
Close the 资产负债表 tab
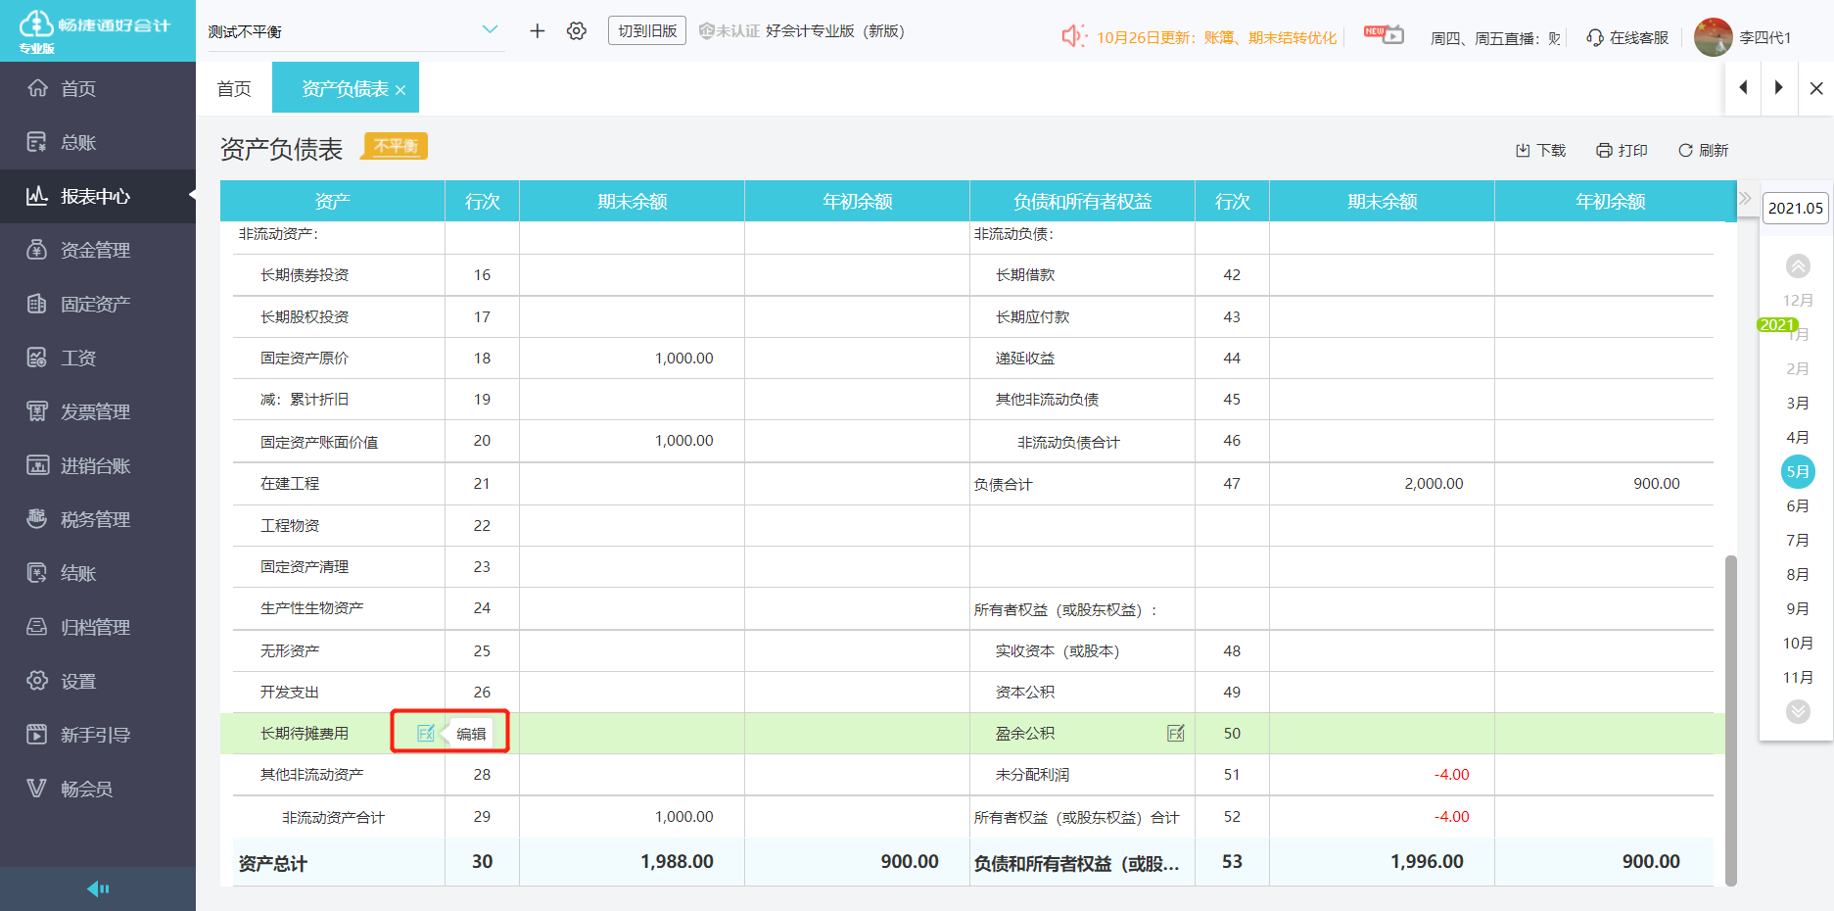pyautogui.click(x=400, y=90)
